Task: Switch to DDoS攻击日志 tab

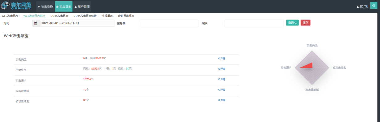Action: click(x=59, y=16)
